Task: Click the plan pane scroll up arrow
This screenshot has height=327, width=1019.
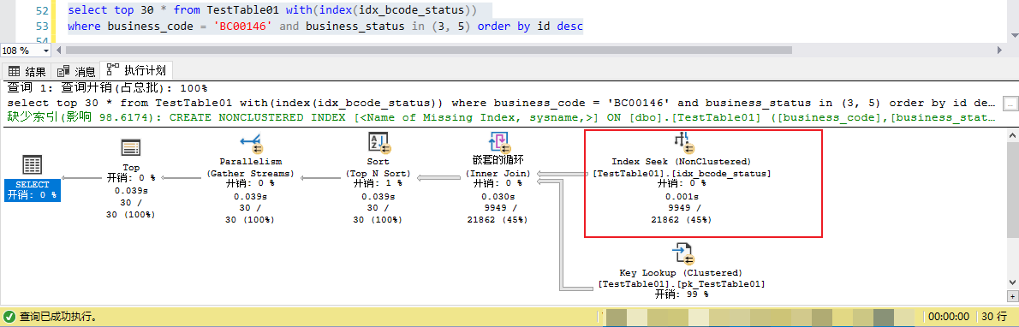Action: point(1012,135)
